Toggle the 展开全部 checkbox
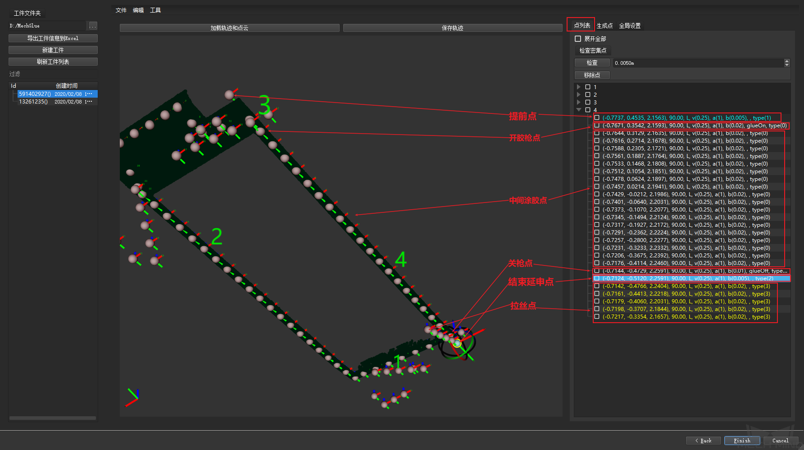The image size is (804, 450). click(x=578, y=39)
